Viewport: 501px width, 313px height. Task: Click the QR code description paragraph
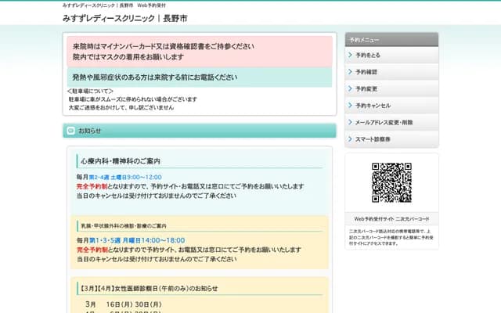pyautogui.click(x=391, y=237)
